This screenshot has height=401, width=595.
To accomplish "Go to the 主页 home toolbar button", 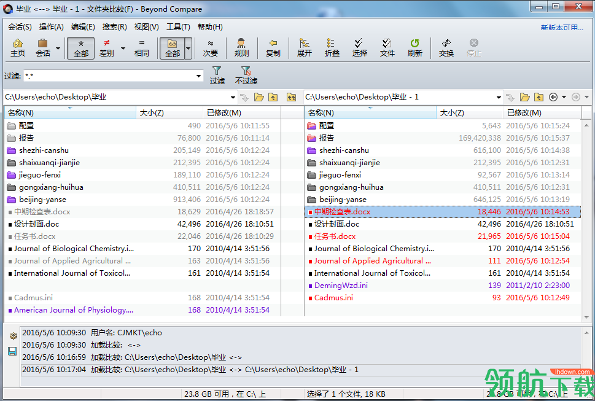I will [17, 48].
